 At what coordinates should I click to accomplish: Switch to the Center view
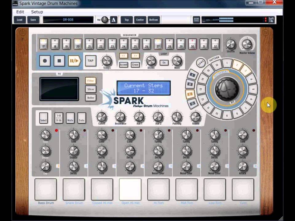tap(140, 20)
